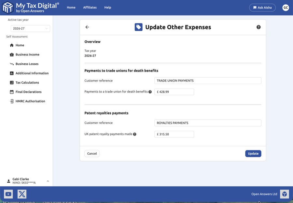Click the blue tag icon beside the page title

pyautogui.click(x=139, y=27)
